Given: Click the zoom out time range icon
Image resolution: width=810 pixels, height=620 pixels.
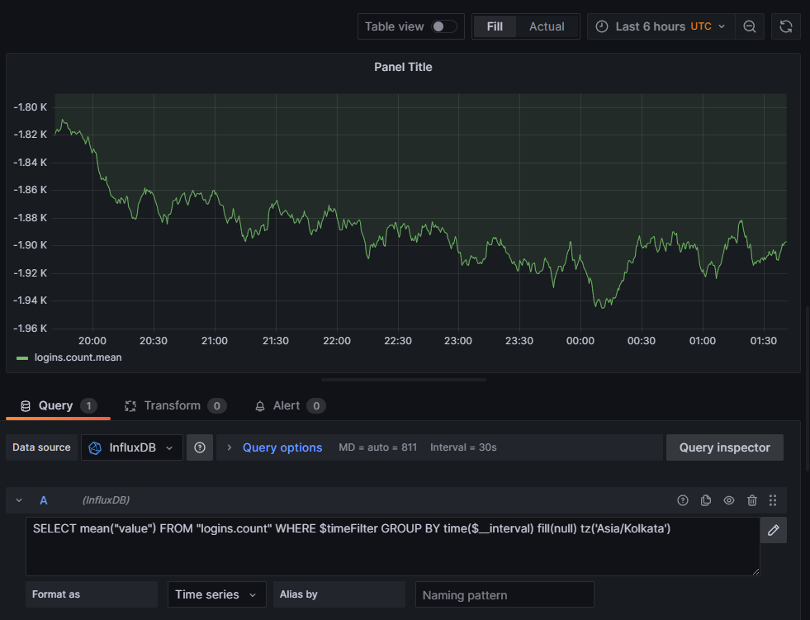Looking at the screenshot, I should pos(750,26).
